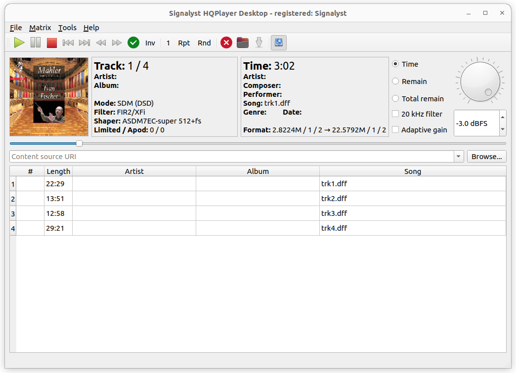
Task: Click the track position seek slider handle
Action: click(79, 144)
